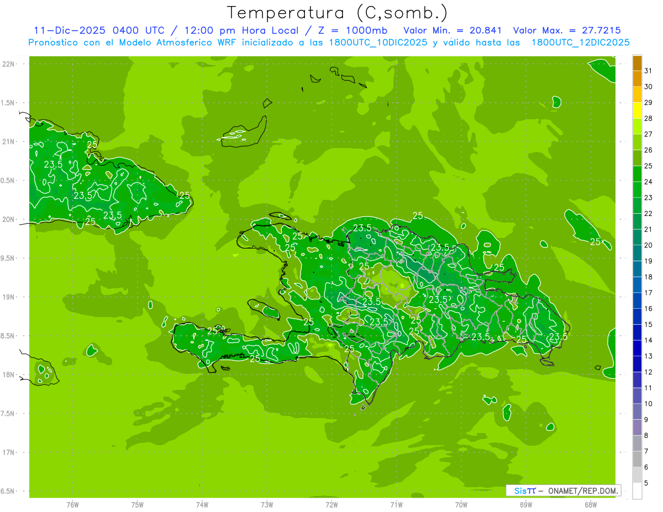663x512 pixels.
Task: Click the valid-until time "1800UTC_12DIC2025"
Action: pyautogui.click(x=581, y=42)
